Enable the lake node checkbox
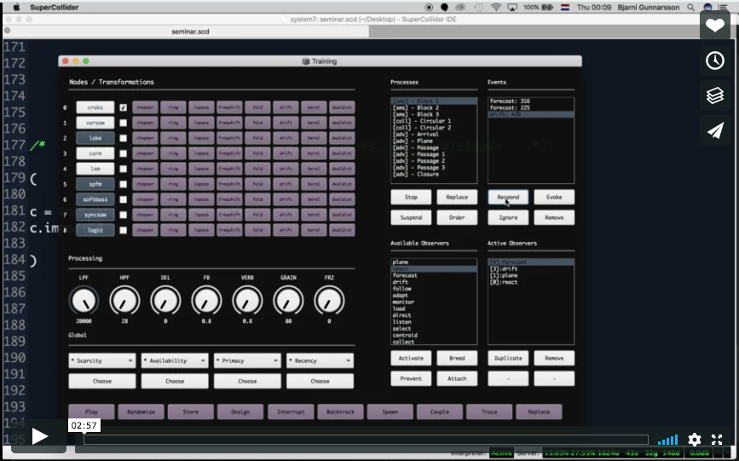Image resolution: width=739 pixels, height=461 pixels. 123,138
